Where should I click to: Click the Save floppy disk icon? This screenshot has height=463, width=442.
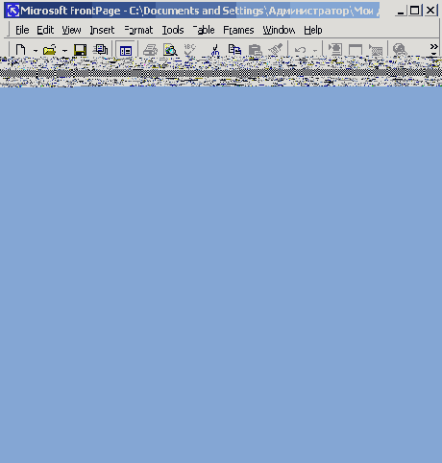[80, 50]
